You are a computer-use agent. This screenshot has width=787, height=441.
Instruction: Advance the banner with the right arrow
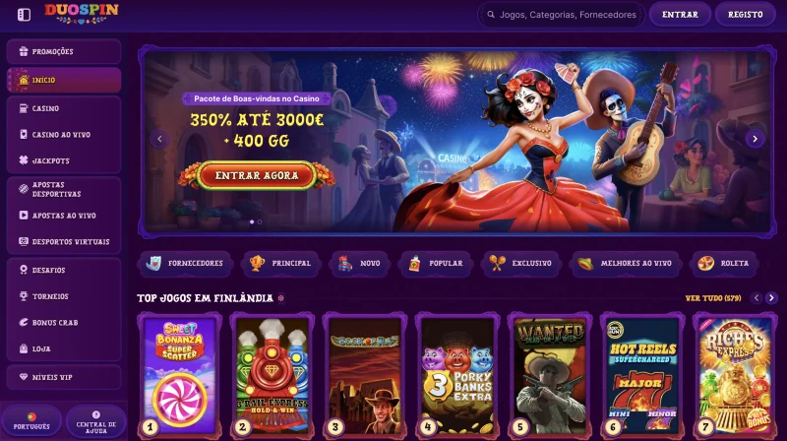755,139
